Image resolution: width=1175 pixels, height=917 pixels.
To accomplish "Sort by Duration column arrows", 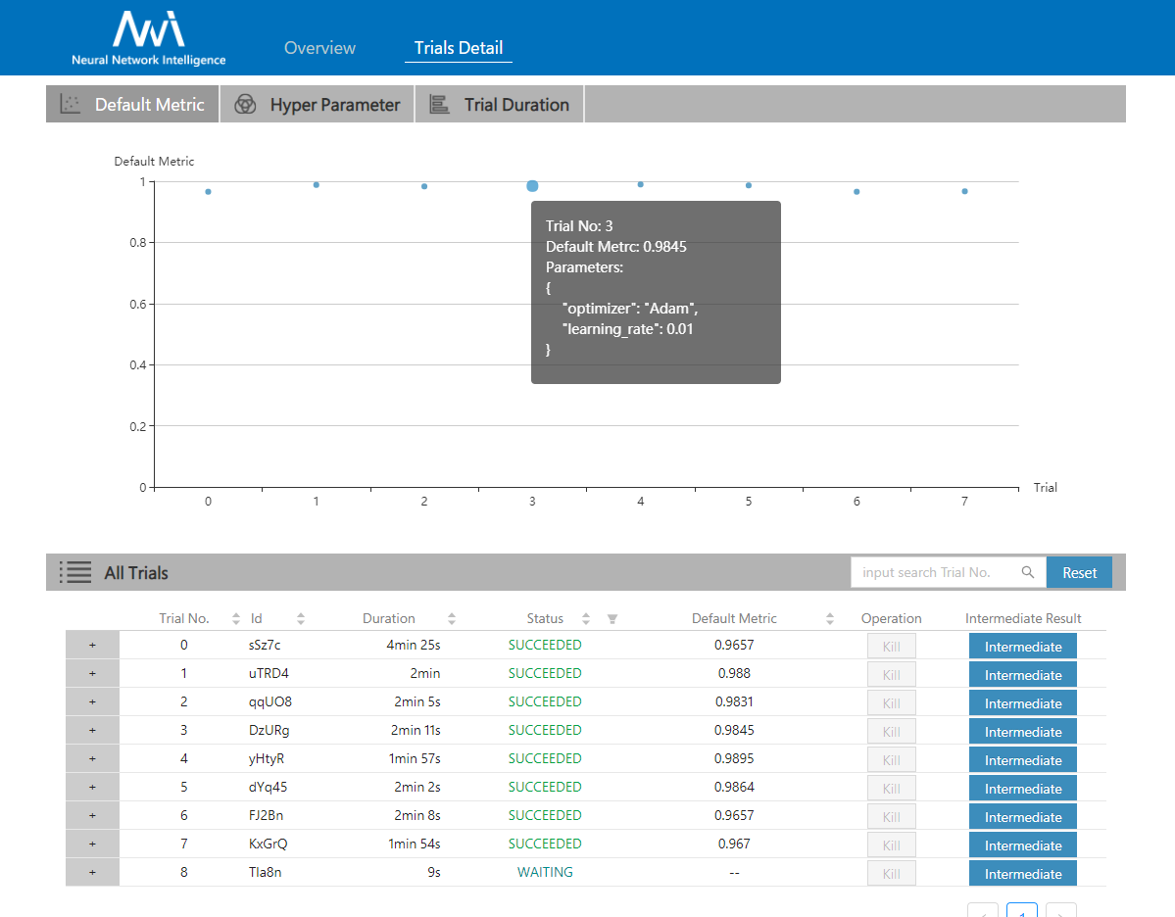I will coord(452,619).
